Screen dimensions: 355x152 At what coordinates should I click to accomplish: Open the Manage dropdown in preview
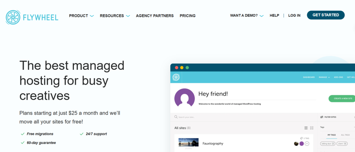coord(324,77)
